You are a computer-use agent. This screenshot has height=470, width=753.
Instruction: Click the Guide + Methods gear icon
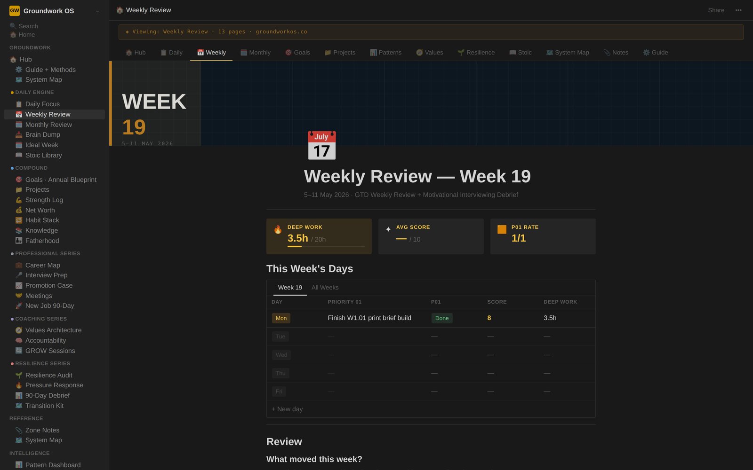[19, 70]
